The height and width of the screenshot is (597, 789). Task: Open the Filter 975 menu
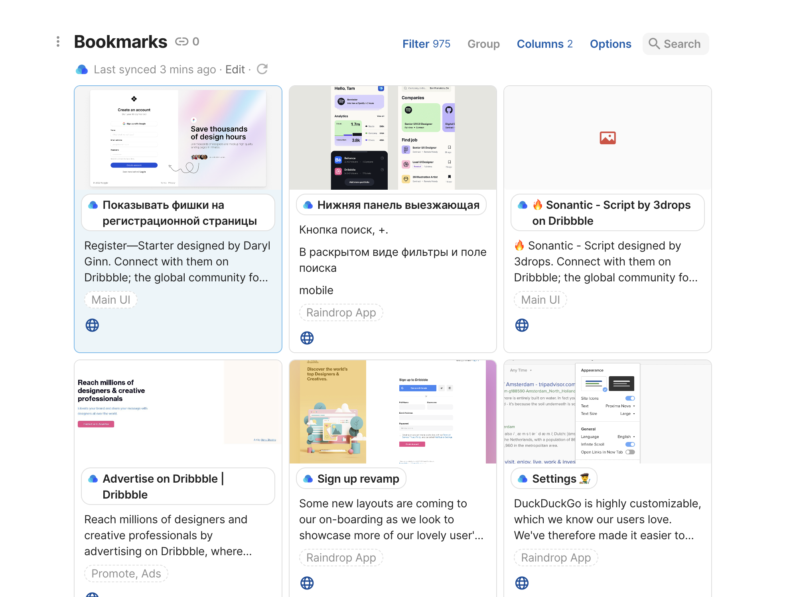(x=426, y=44)
